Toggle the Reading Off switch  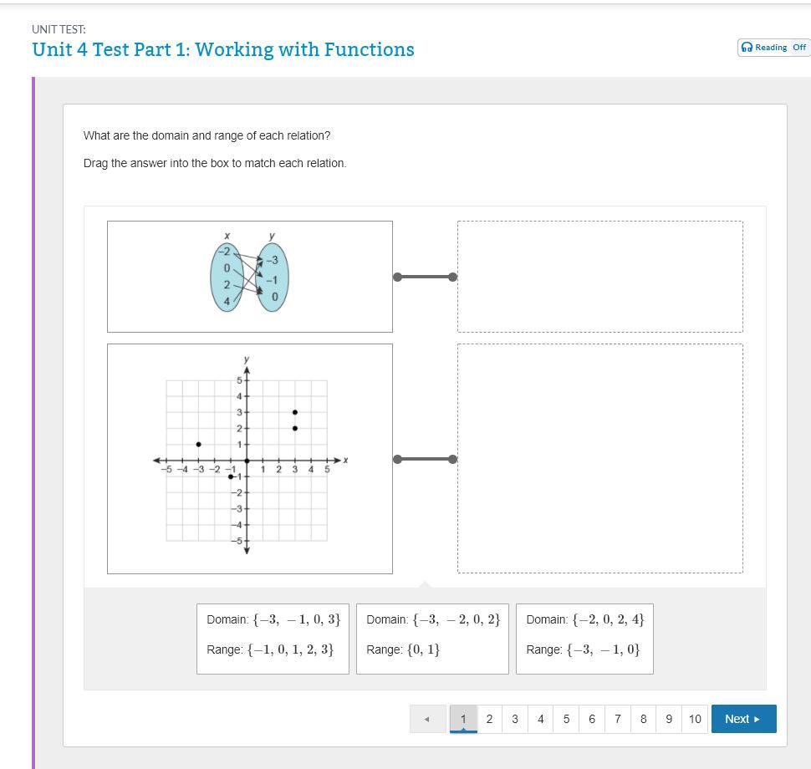tap(774, 48)
